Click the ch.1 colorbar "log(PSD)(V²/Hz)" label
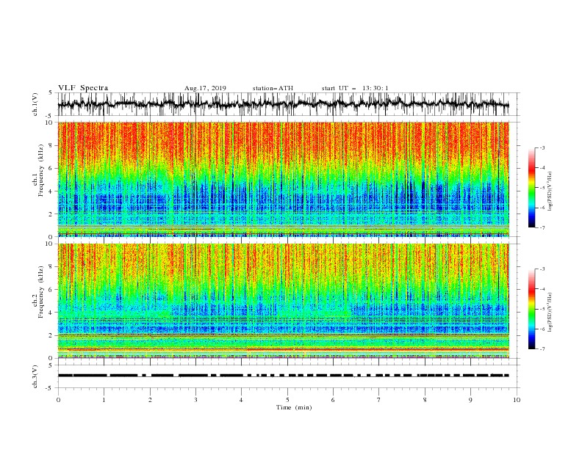 click(550, 191)
